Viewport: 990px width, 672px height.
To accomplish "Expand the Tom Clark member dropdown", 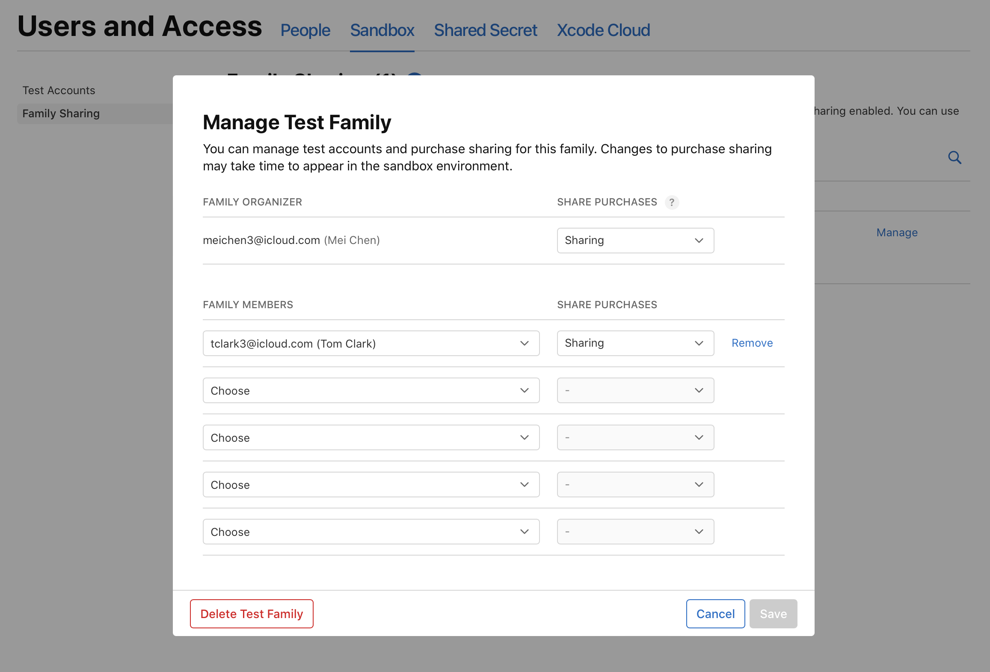I will pyautogui.click(x=525, y=343).
